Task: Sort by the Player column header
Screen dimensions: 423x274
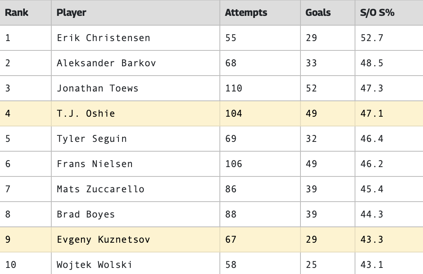Action: click(x=71, y=13)
